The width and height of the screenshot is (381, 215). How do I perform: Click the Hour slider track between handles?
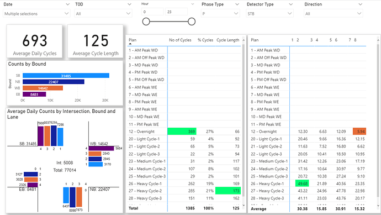coord(169,22)
